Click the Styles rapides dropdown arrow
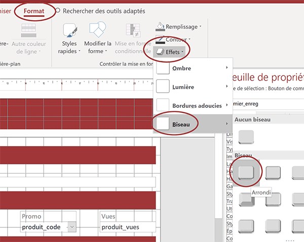This screenshot has width=304, height=242. point(80,51)
